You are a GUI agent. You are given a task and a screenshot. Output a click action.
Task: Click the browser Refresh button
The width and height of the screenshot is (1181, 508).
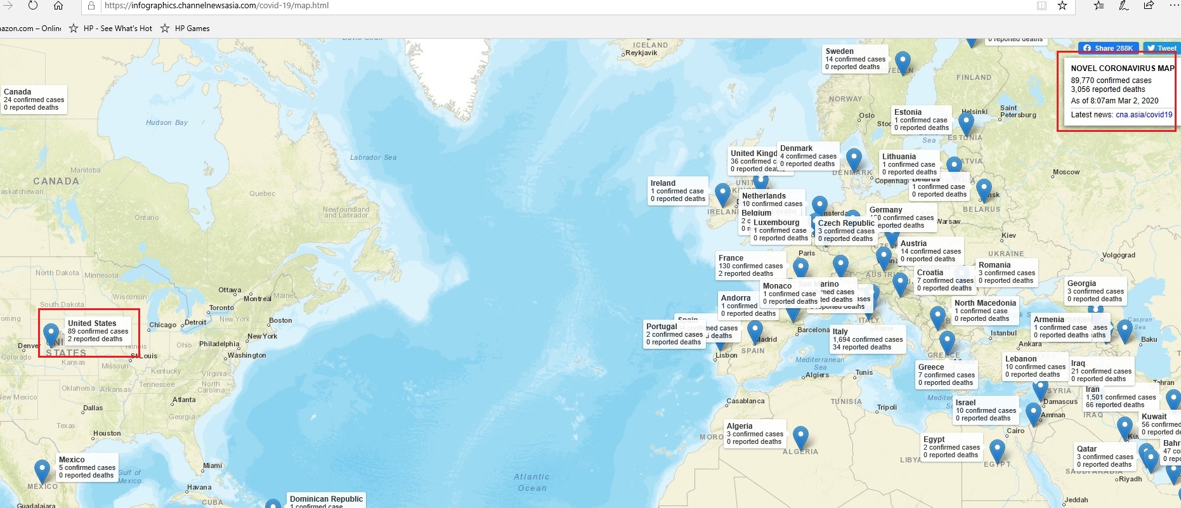pyautogui.click(x=32, y=6)
